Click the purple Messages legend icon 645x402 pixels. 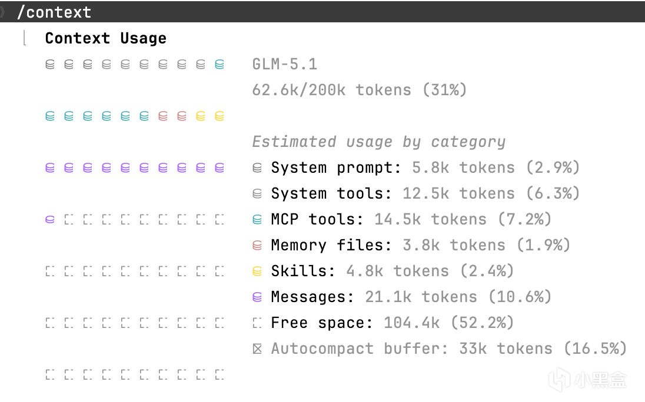click(x=257, y=297)
